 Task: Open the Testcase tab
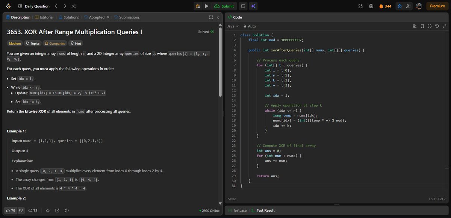pos(237,210)
